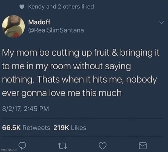The width and height of the screenshot is (168, 152).
Task: Show the 66.5K Retweets list
Action: 26,128
